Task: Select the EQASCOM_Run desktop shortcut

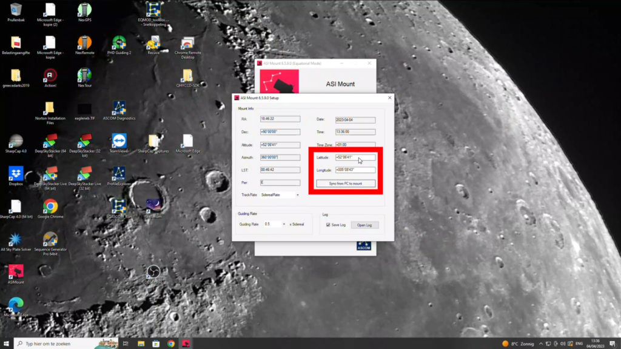Action: click(119, 210)
